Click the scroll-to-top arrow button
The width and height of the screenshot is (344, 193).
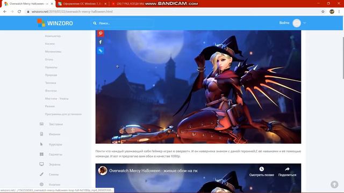point(334,184)
